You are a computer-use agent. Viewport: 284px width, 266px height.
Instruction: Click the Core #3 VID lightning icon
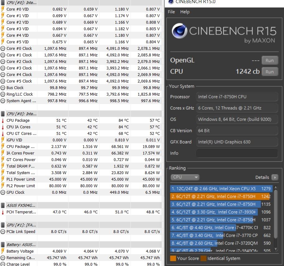[3, 29]
